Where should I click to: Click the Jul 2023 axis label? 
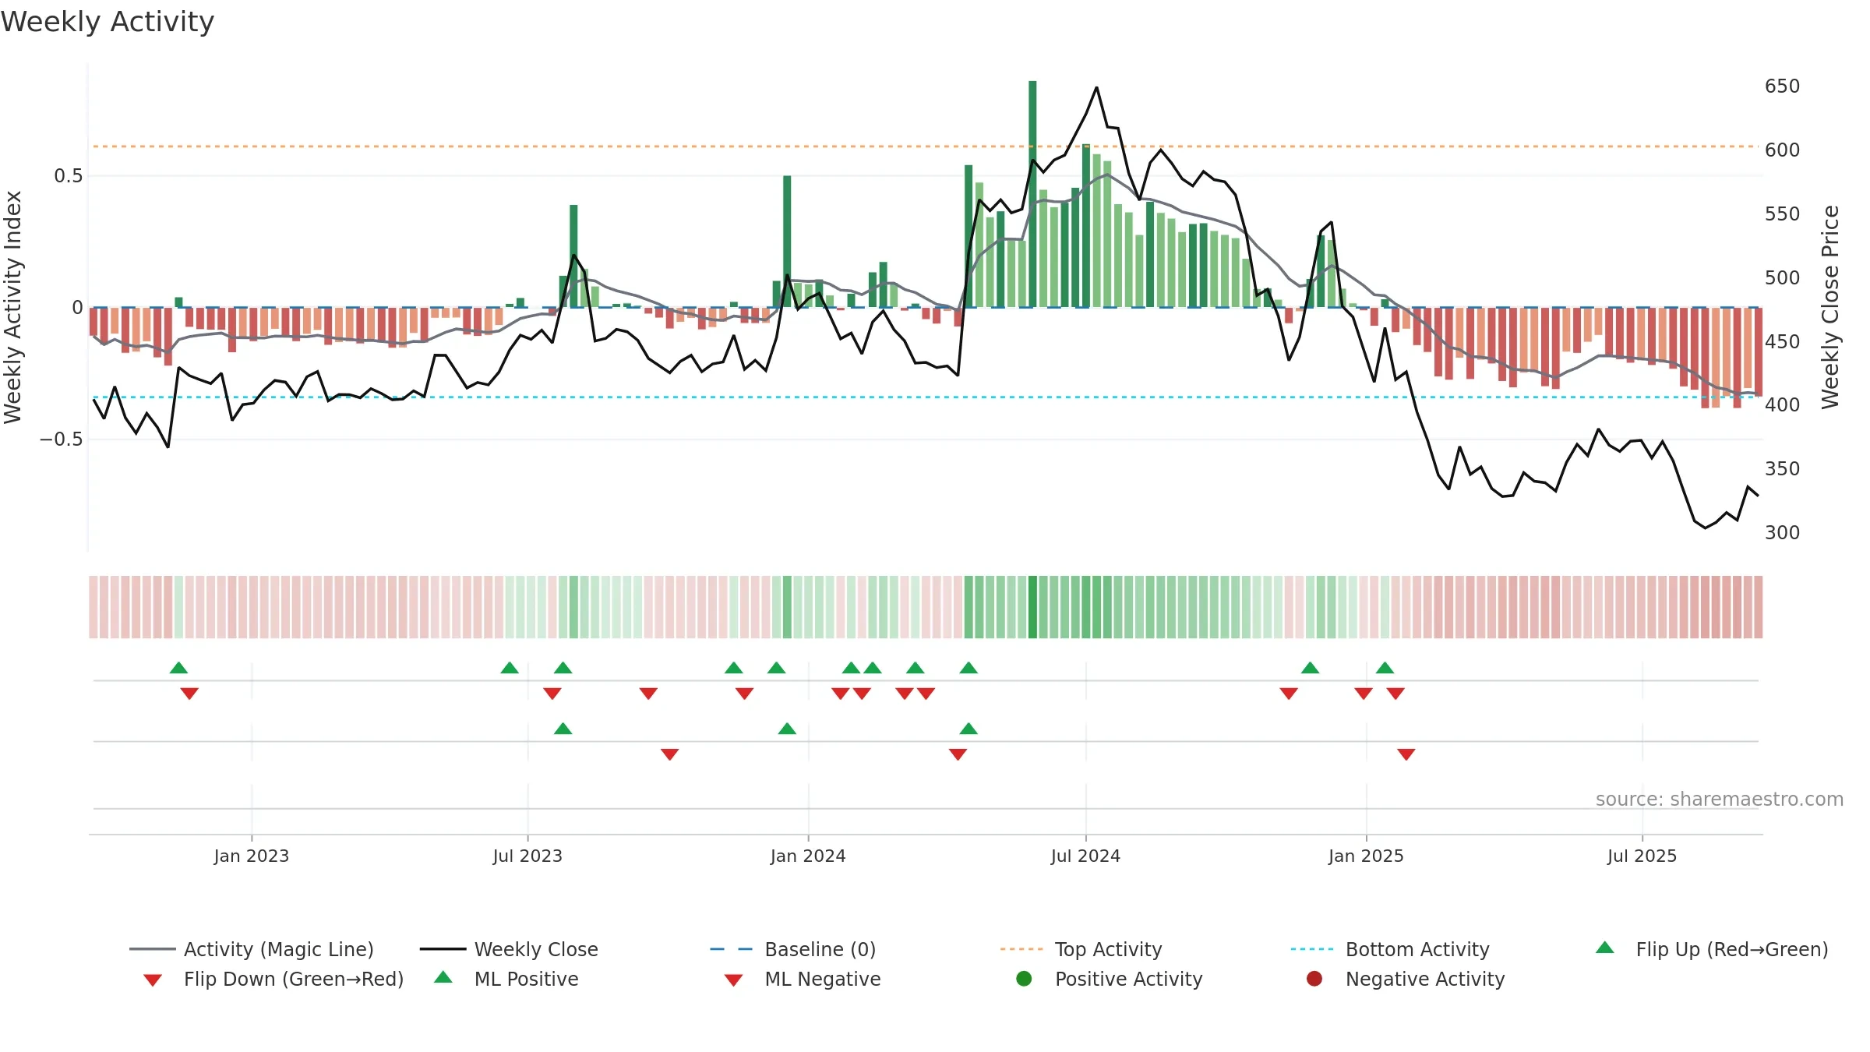pyautogui.click(x=527, y=856)
